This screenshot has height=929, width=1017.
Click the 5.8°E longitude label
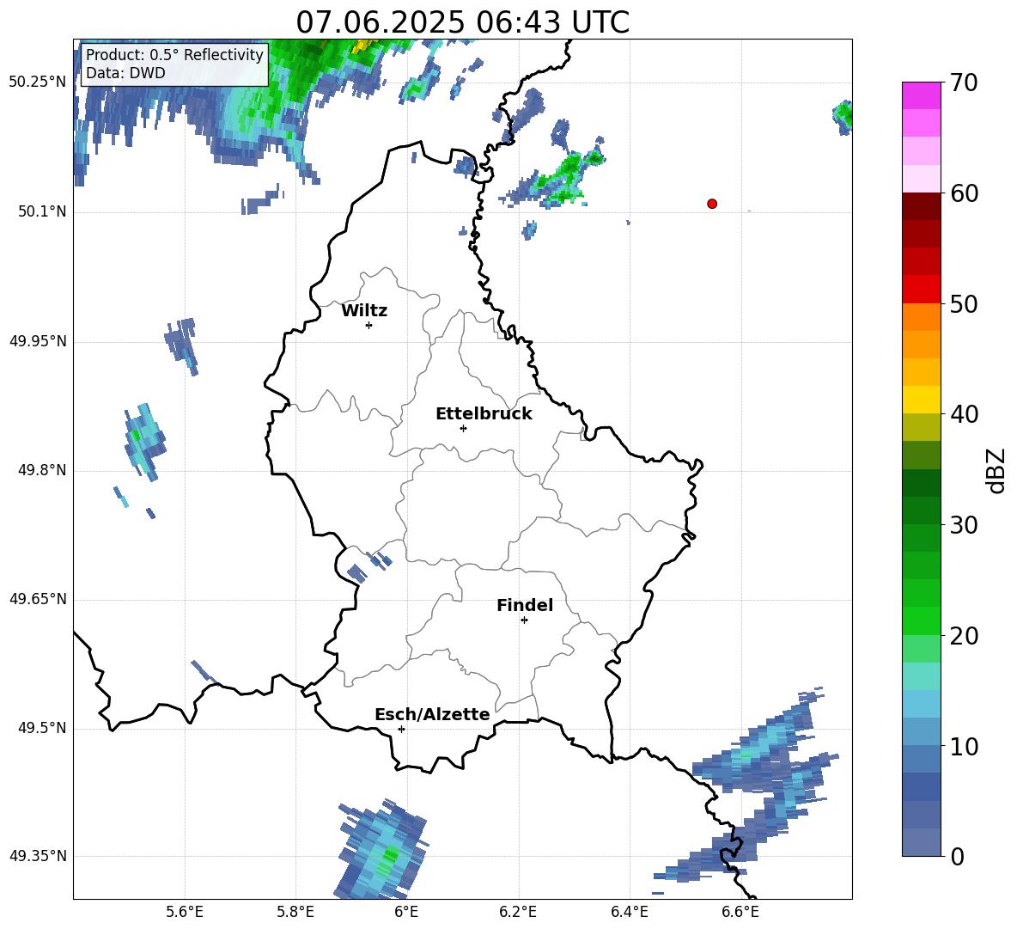(x=295, y=912)
